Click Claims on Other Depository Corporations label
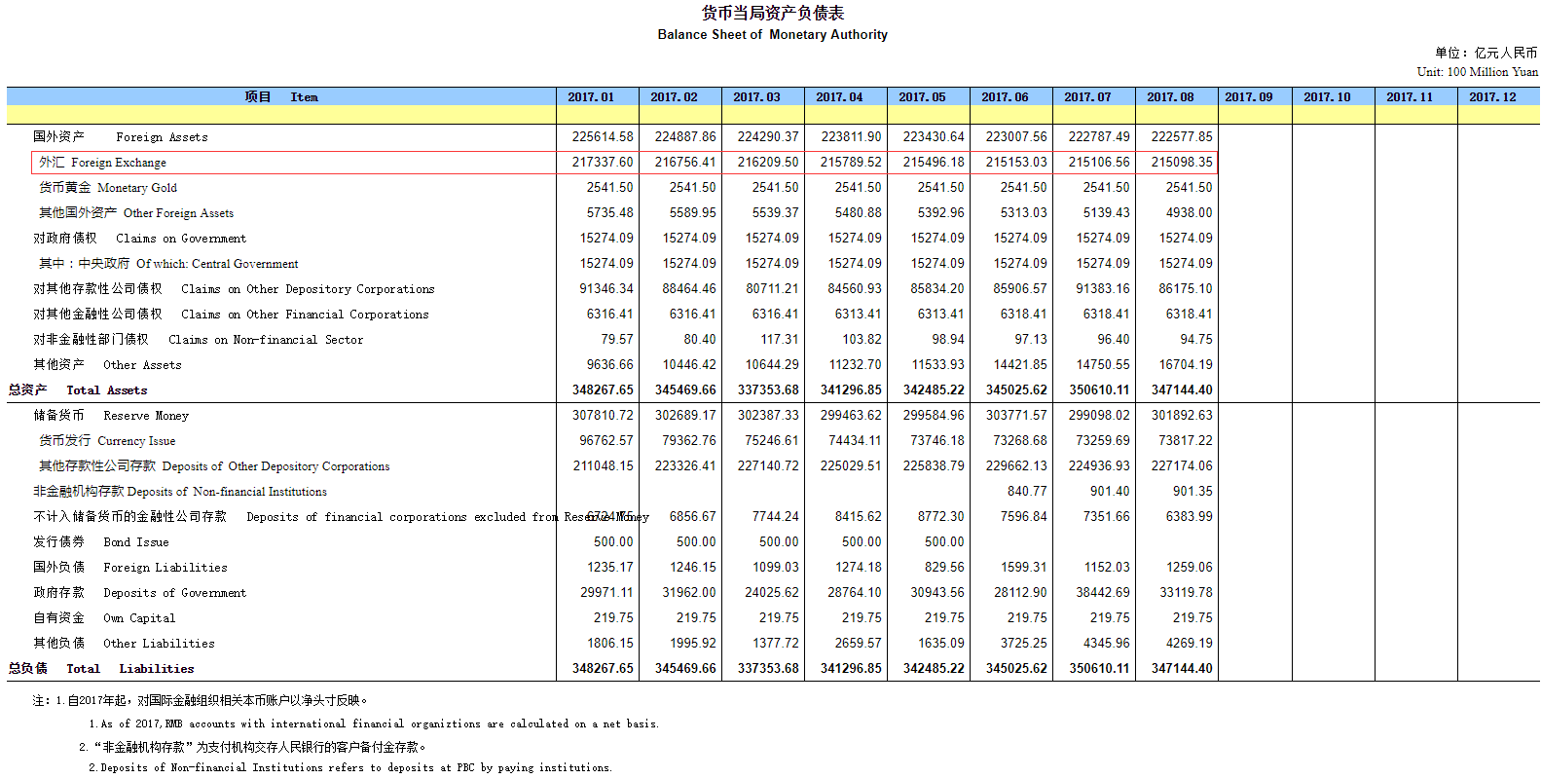The width and height of the screenshot is (1541, 779). 234,289
